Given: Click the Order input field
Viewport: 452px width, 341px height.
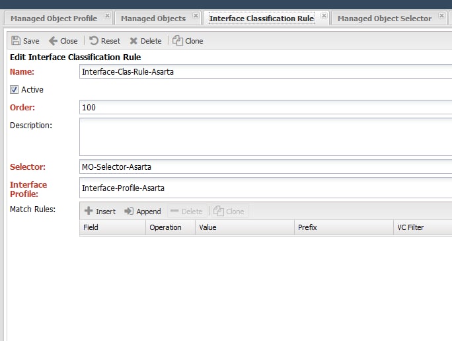Looking at the screenshot, I should coord(266,107).
